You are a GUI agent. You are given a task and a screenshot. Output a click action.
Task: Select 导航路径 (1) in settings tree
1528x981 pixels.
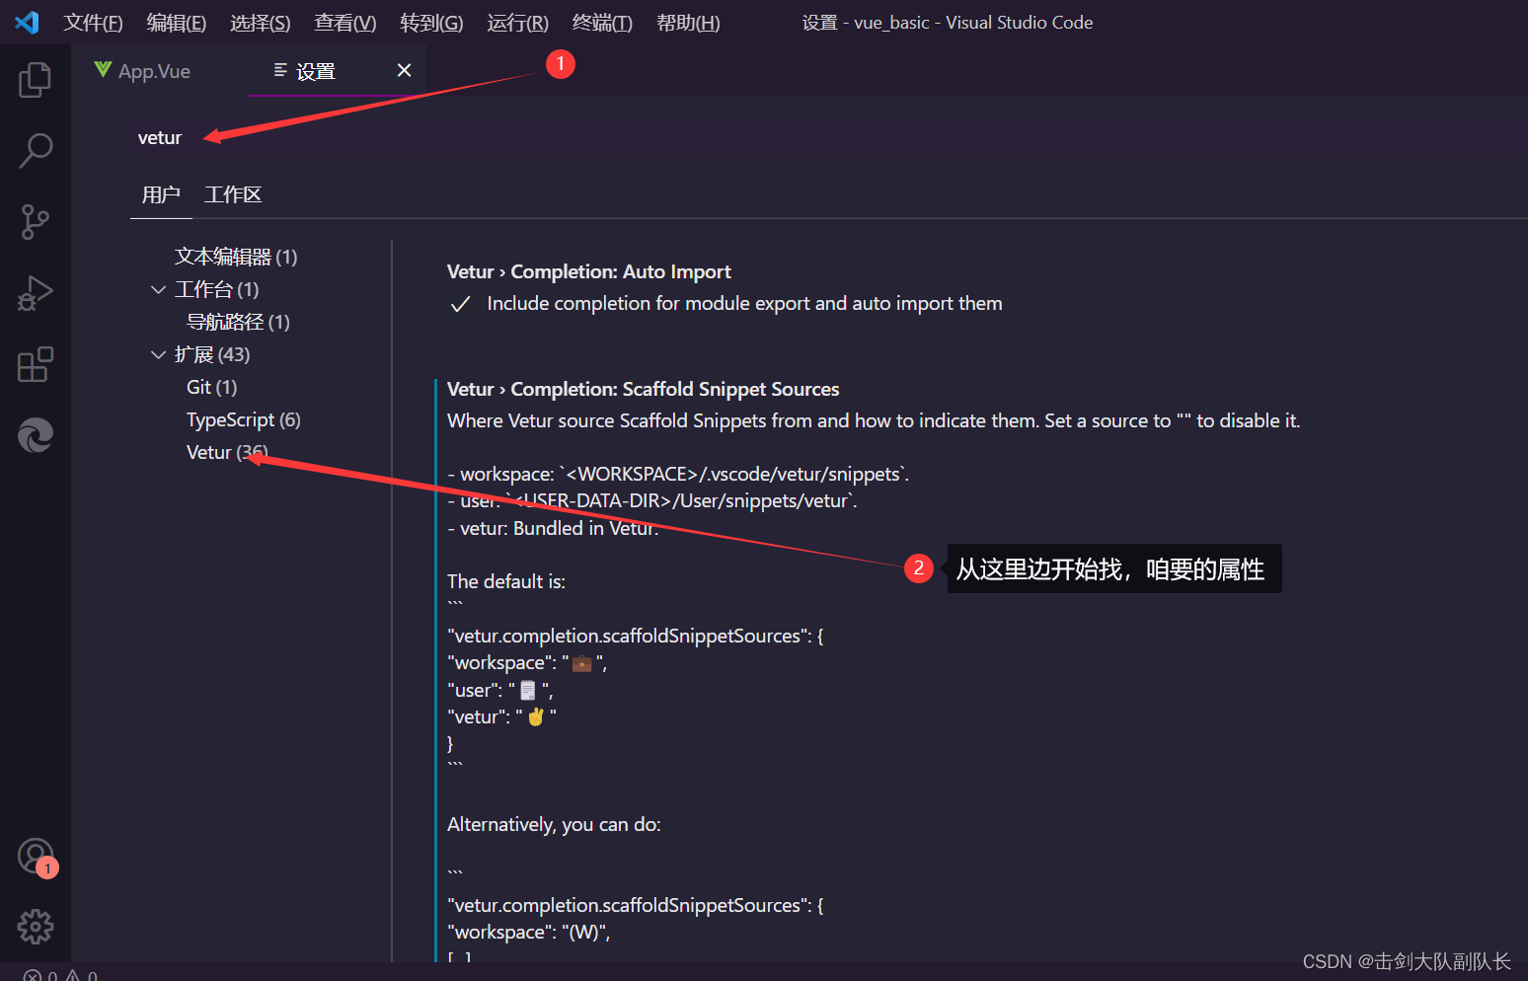[x=238, y=322]
